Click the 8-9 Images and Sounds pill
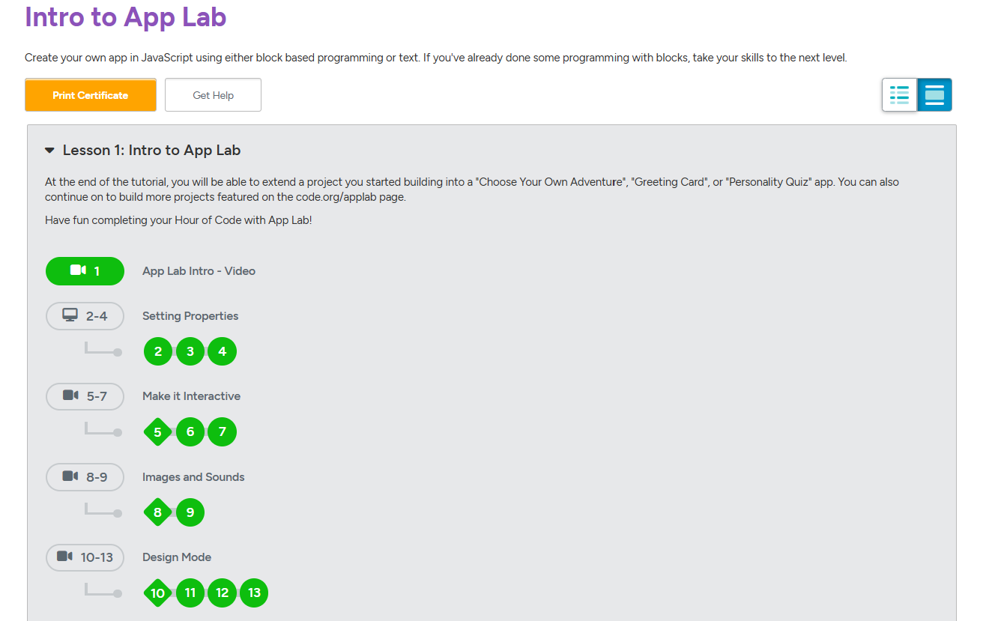Viewport: 995px width, 621px height. click(85, 477)
